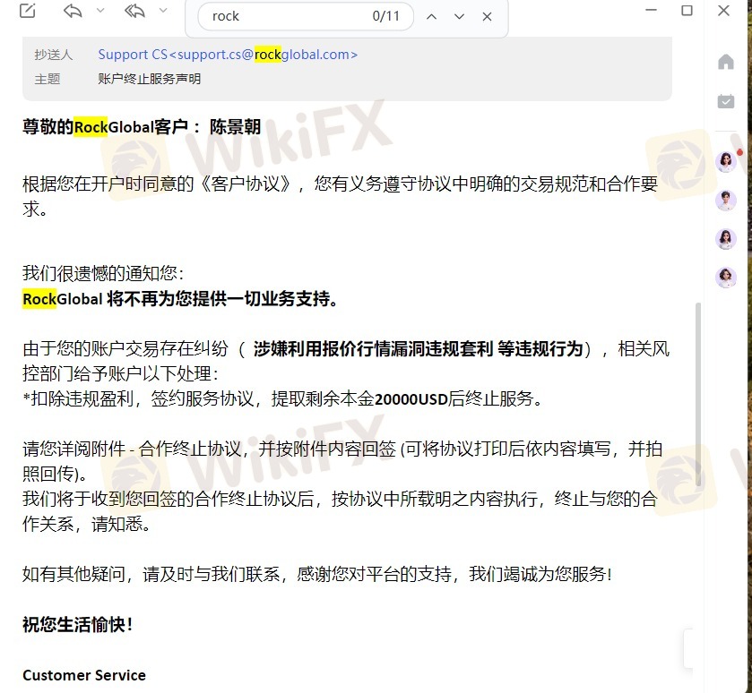This screenshot has height=693, width=752.
Task: Click the search field containing 'rock'
Action: (306, 16)
